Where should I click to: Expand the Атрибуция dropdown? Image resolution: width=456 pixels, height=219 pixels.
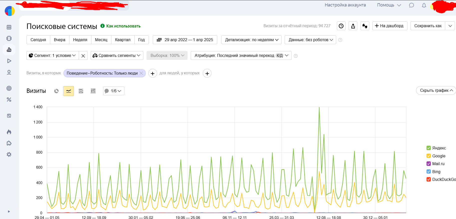(241, 56)
